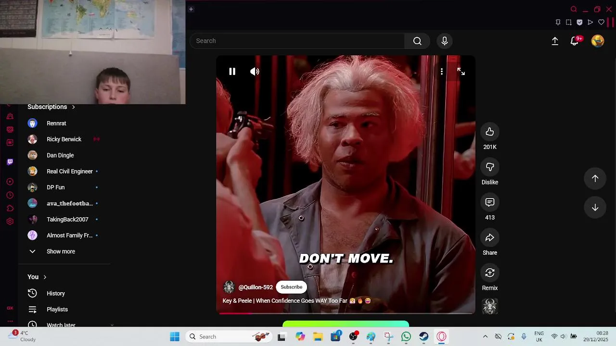This screenshot has width=616, height=346.
Task: Open the video's three-dot options menu
Action: [x=441, y=72]
